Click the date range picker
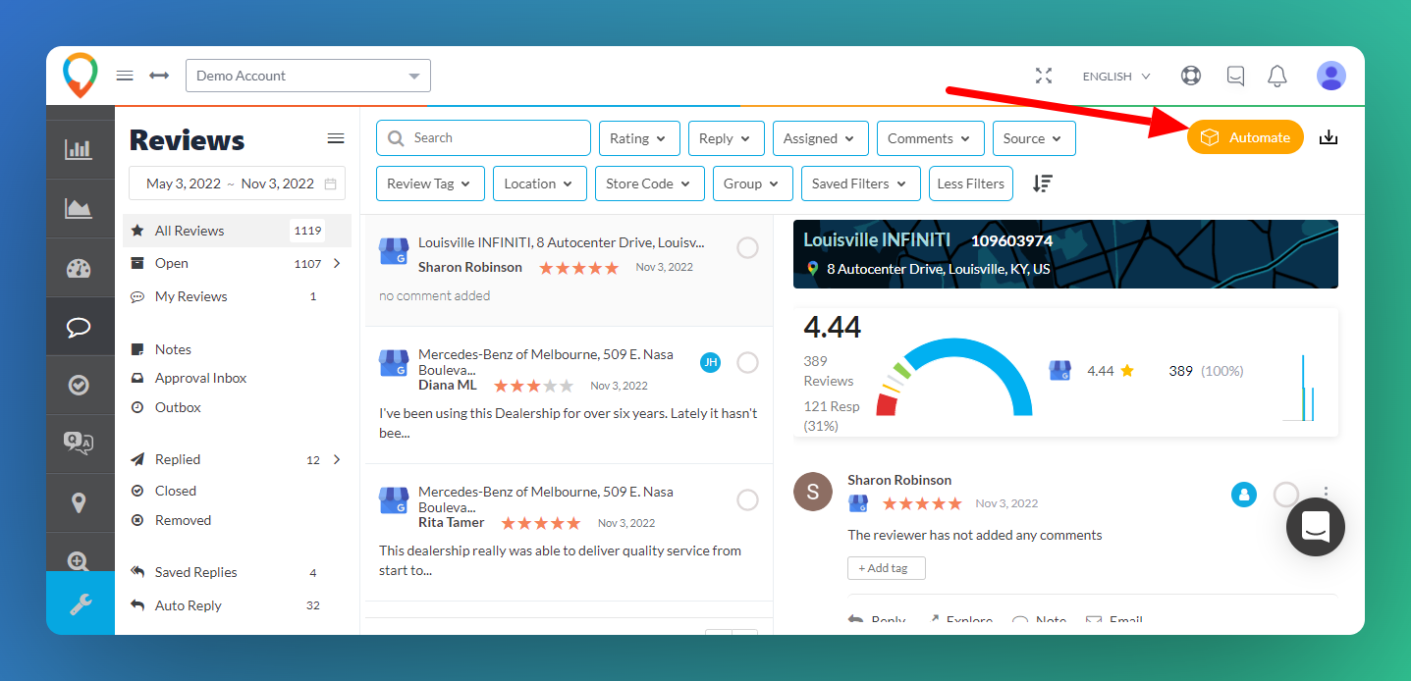Screen dimensions: 1411x681 [237, 183]
